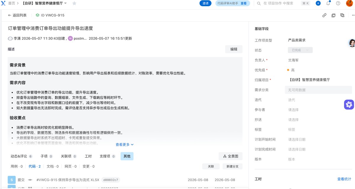The image size is (355, 189).
Task: Open the notifications bell
Action: [x=328, y=3]
